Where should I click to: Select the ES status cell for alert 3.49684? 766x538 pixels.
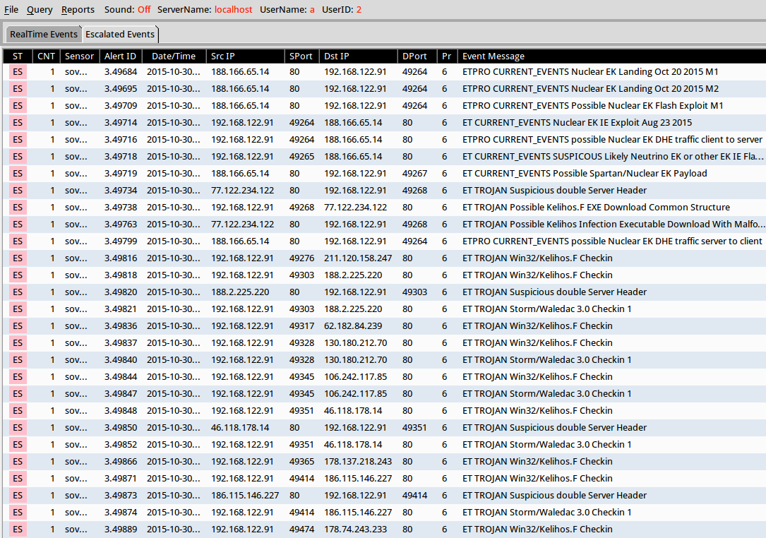(18, 72)
